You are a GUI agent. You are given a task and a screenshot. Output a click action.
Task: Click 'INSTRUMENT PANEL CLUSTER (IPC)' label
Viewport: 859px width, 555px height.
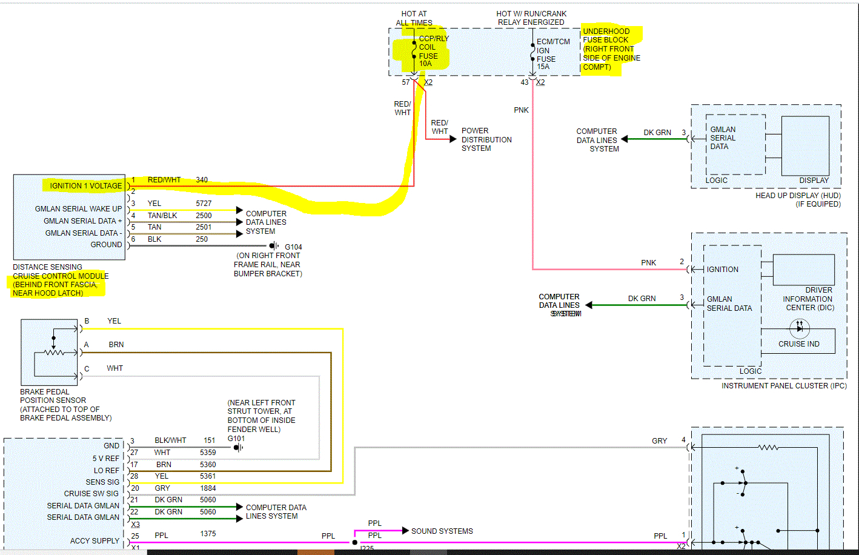click(x=784, y=386)
